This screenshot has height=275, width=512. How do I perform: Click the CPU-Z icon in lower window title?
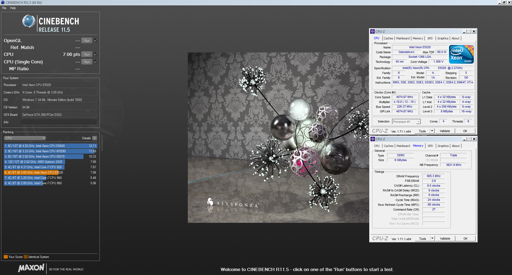(373, 139)
